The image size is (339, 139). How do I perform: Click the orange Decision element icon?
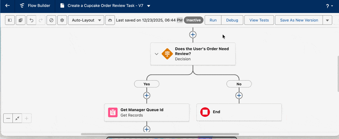point(167,54)
